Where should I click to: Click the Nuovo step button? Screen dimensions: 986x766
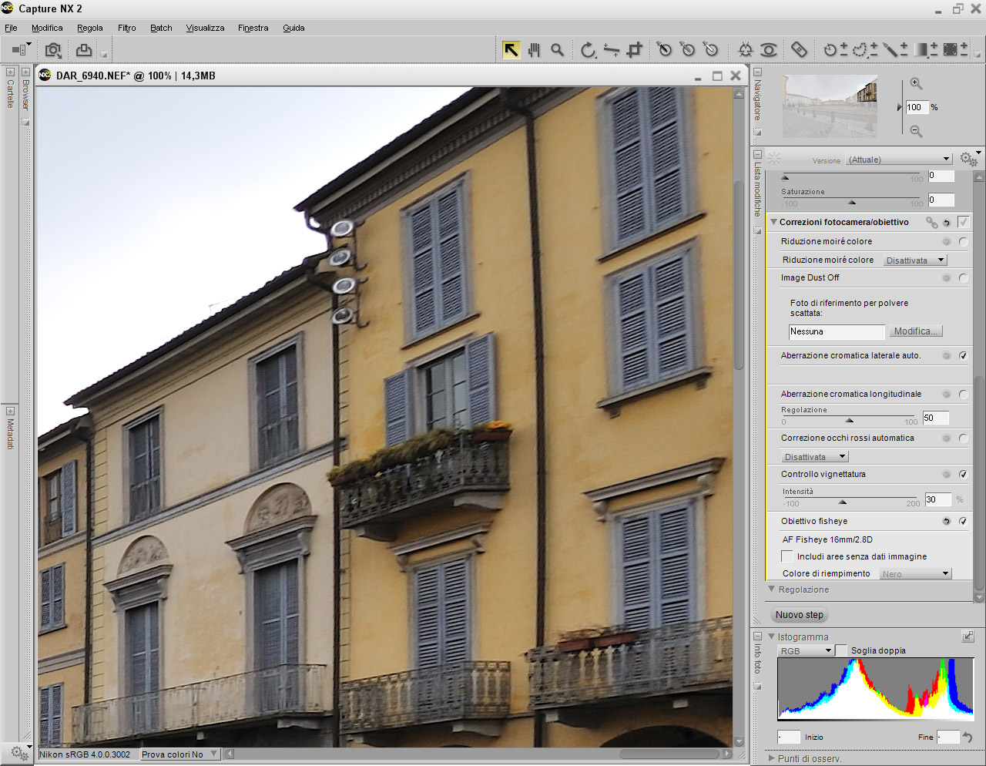[x=799, y=615]
